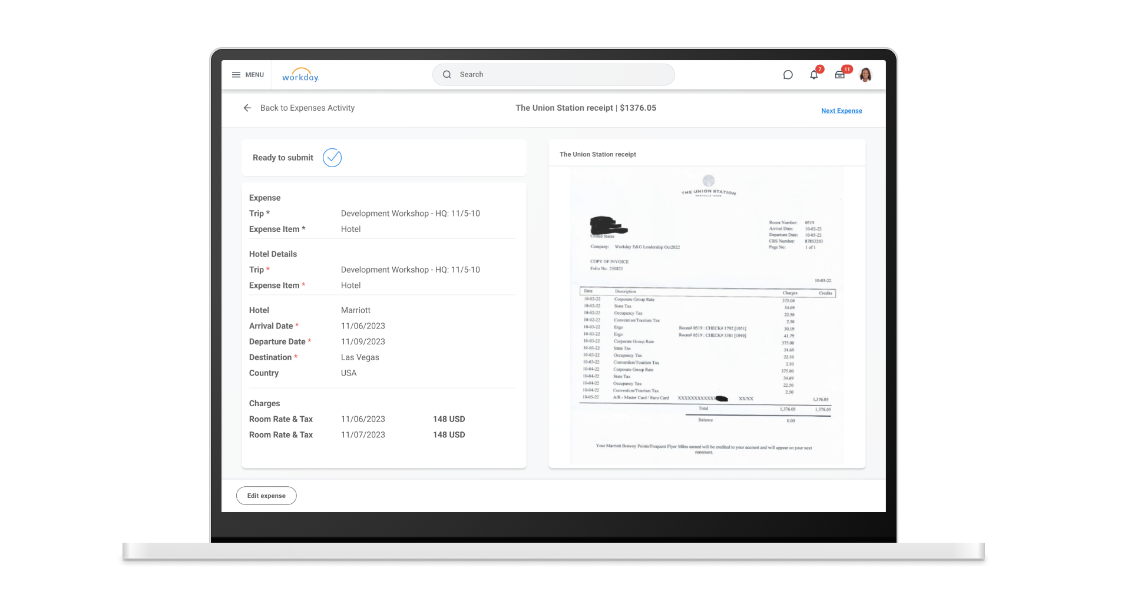Click the Workday logo
Screen dimensions: 1131x601
click(x=300, y=75)
